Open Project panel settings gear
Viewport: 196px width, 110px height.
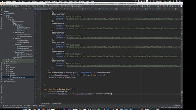coord(30,9)
